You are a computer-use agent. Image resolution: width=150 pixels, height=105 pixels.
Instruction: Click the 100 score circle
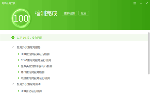[21, 18]
